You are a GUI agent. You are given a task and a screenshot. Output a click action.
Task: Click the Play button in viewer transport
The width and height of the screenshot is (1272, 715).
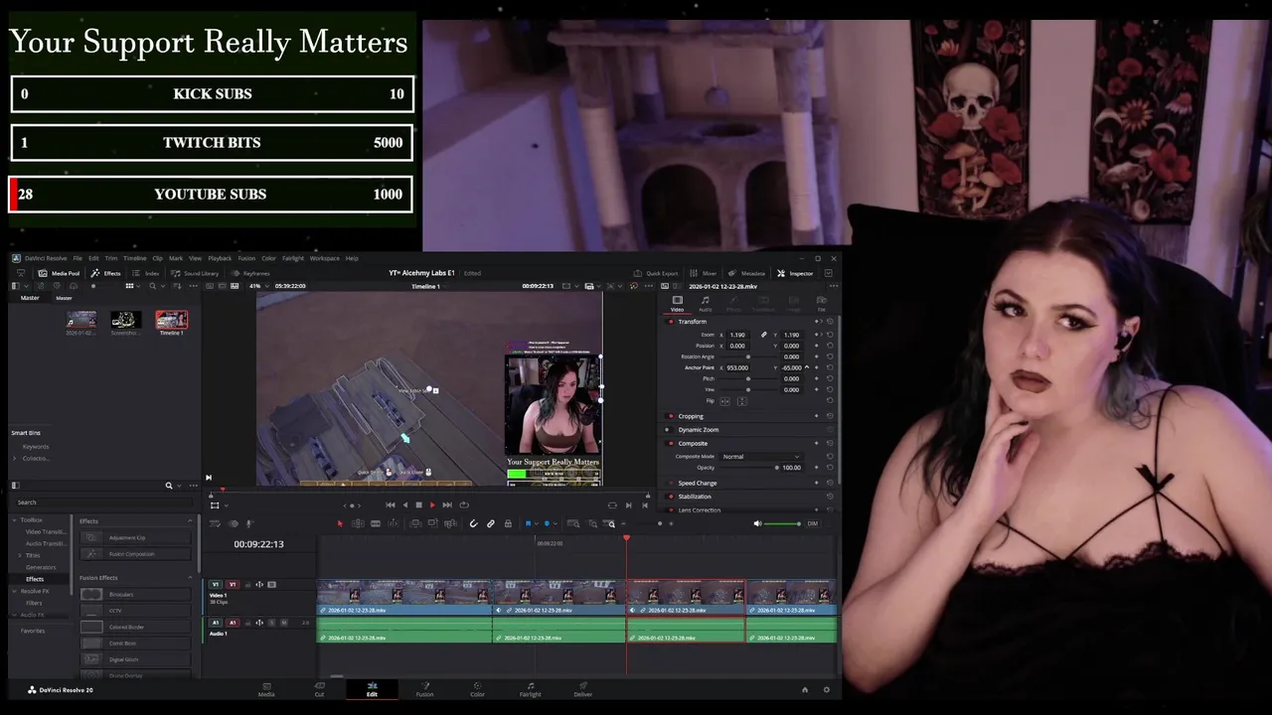432,505
